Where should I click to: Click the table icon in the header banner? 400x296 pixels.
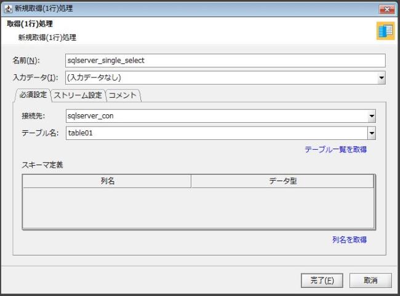(x=385, y=32)
